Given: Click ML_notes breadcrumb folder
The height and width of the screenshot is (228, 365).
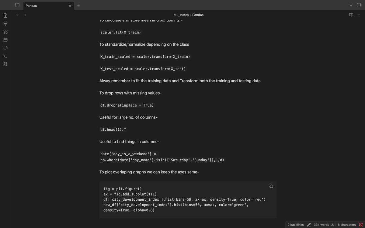Looking at the screenshot, I should [x=181, y=15].
